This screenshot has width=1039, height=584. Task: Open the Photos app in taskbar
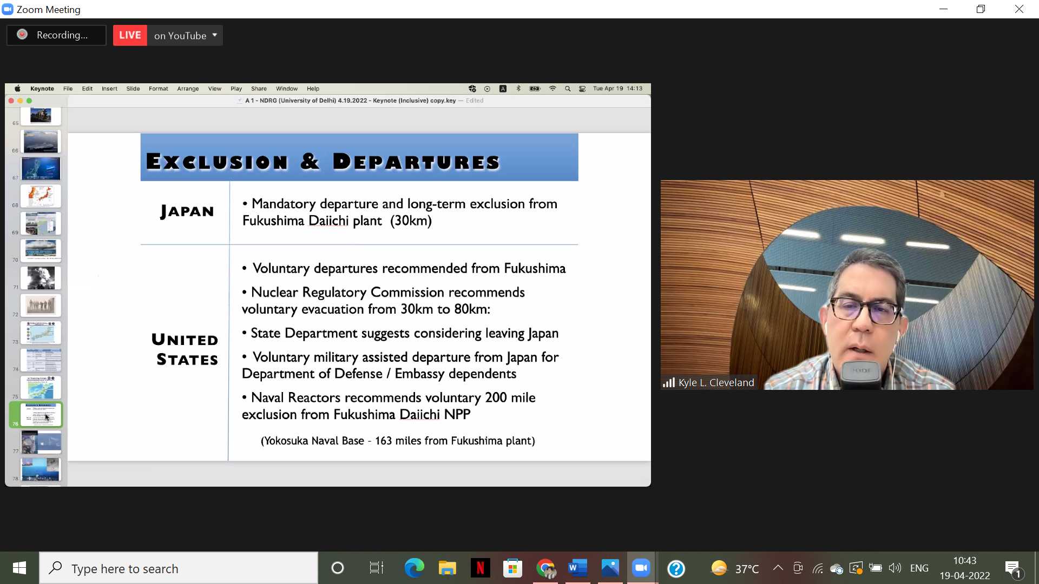(610, 568)
